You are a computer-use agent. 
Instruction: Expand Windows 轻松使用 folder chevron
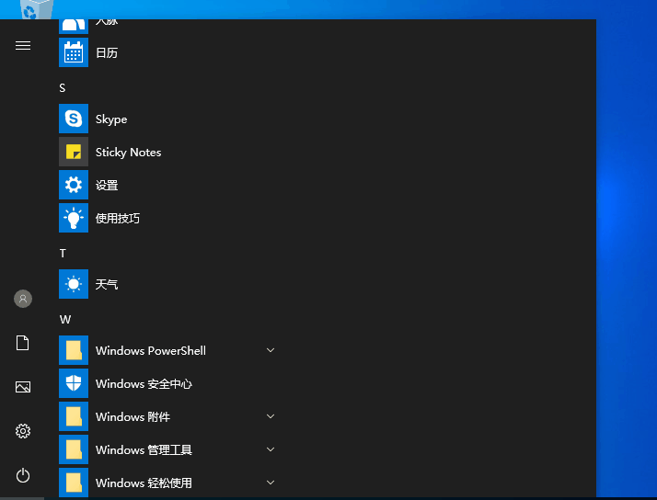tap(271, 482)
